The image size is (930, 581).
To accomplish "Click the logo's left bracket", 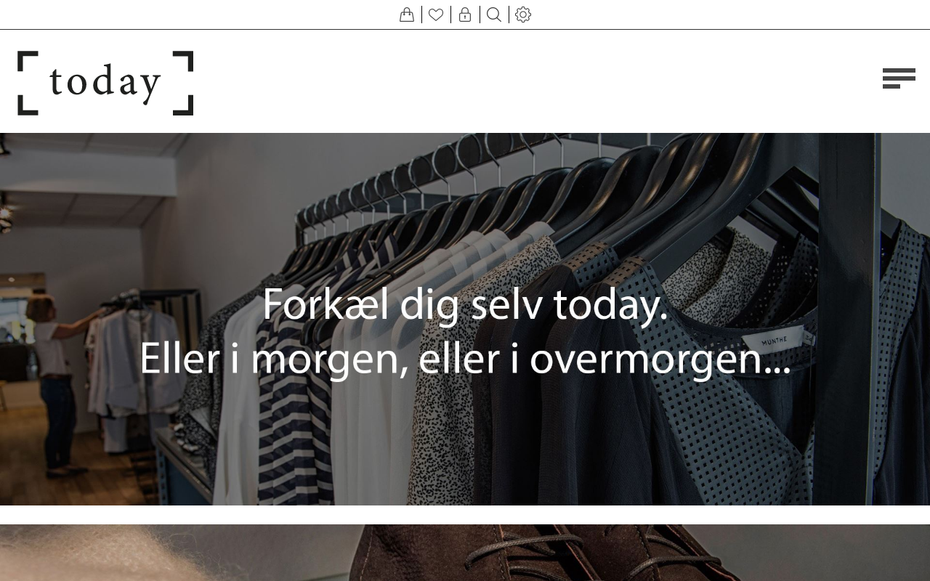I will tap(27, 84).
